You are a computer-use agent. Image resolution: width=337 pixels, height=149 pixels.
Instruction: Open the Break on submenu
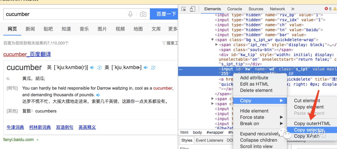pos(260,123)
